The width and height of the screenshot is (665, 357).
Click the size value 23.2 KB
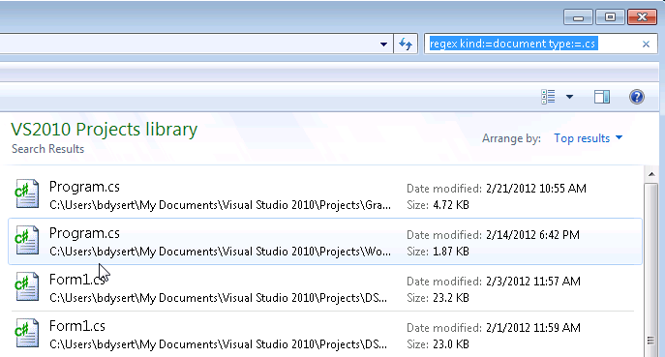pyautogui.click(x=451, y=298)
